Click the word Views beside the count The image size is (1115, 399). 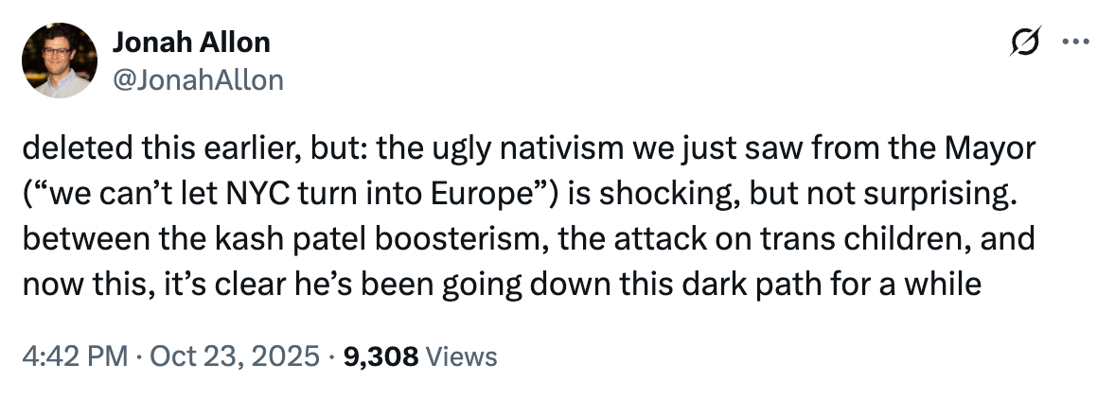(462, 356)
